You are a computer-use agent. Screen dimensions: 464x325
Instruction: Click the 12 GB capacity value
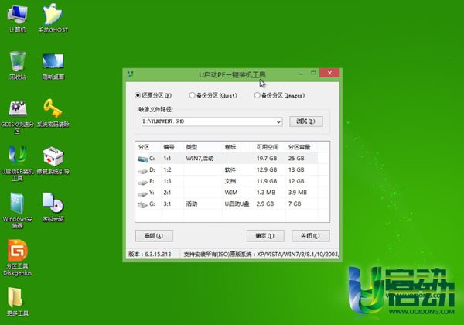tap(296, 181)
